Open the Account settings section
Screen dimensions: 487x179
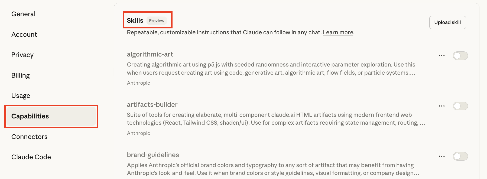(24, 35)
